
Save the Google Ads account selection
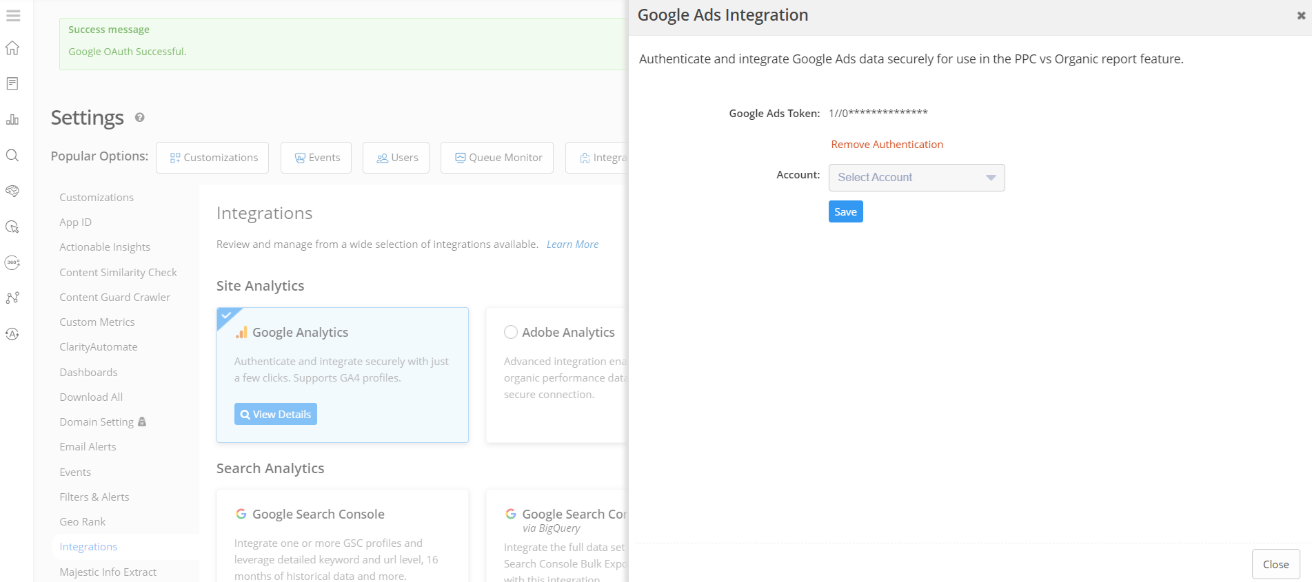coord(845,212)
